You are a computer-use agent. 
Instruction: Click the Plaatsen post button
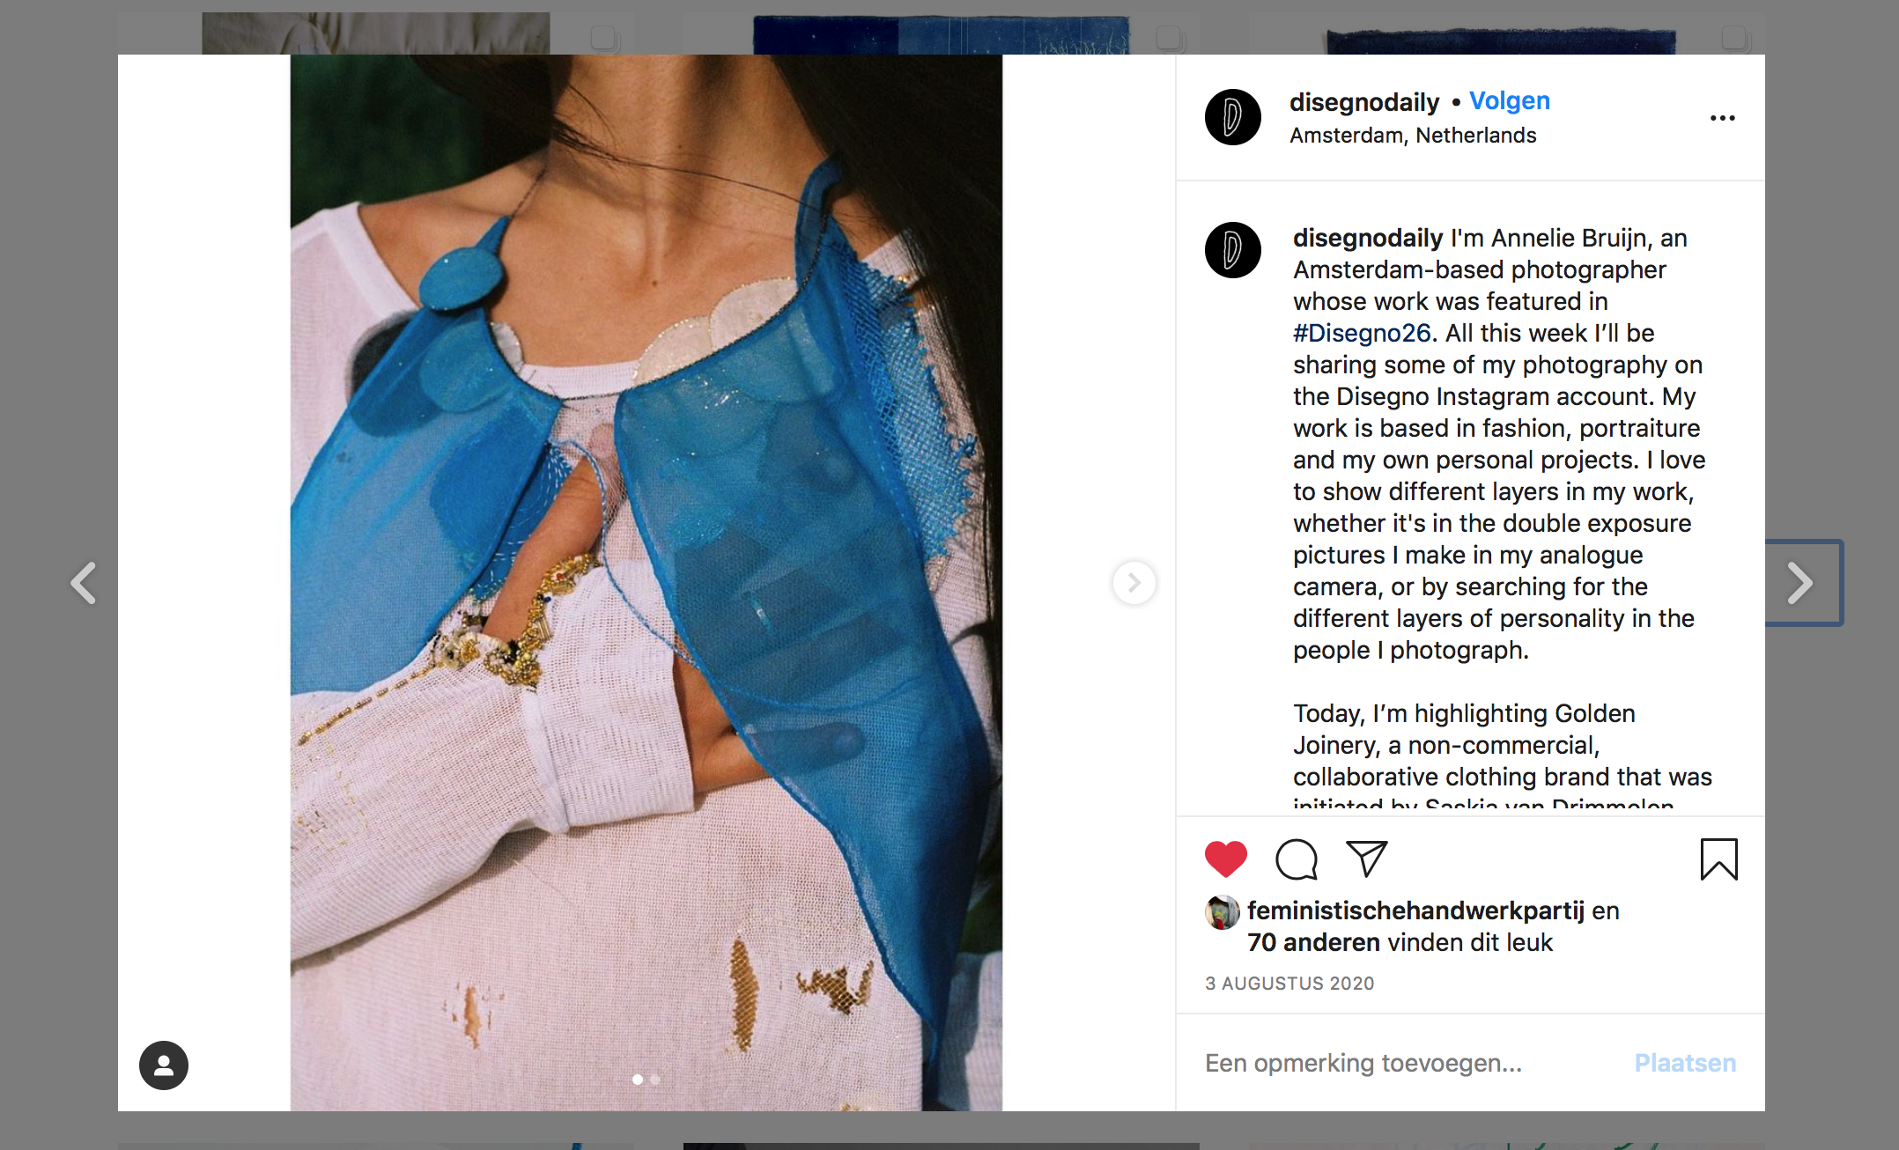tap(1685, 1063)
